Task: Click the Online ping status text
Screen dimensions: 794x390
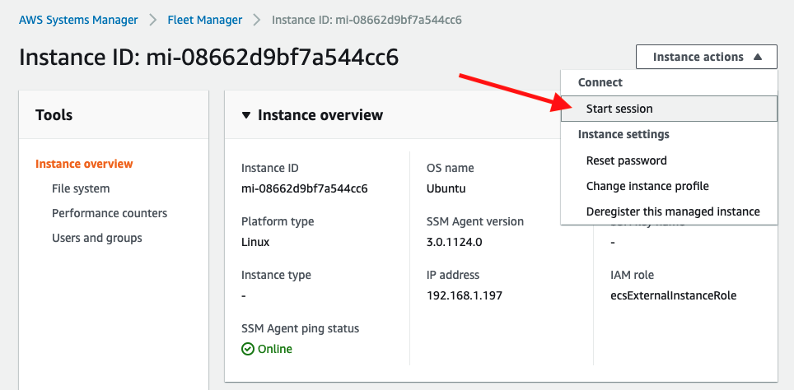Action: (275, 349)
